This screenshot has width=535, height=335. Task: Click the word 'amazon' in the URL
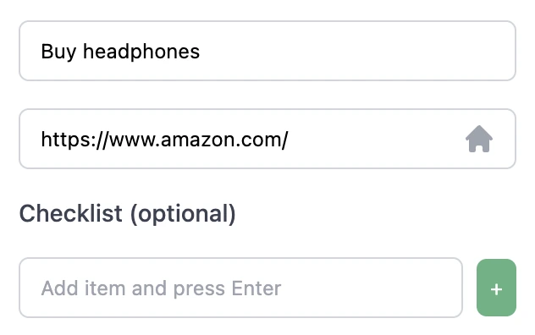tap(198, 140)
